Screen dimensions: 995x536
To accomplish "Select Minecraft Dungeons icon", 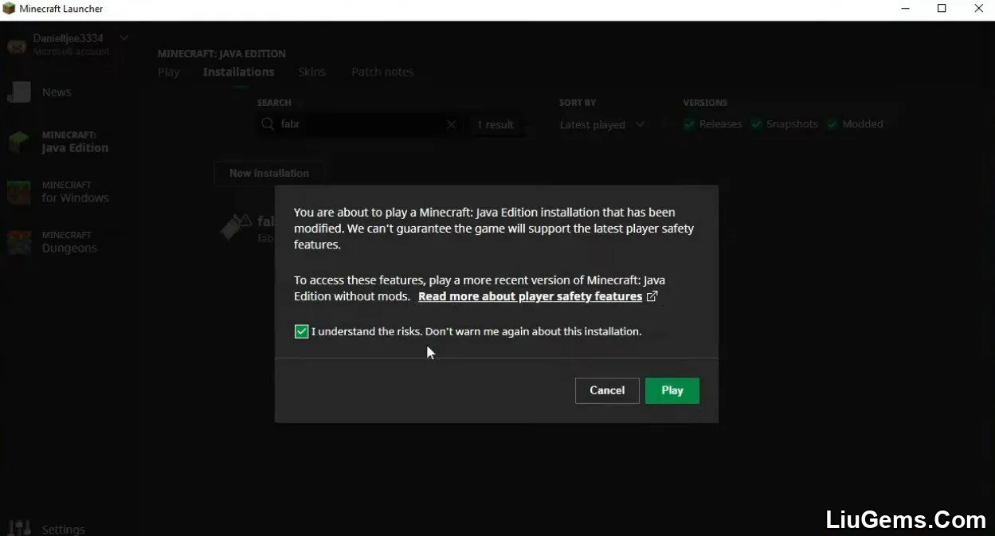I will (19, 242).
